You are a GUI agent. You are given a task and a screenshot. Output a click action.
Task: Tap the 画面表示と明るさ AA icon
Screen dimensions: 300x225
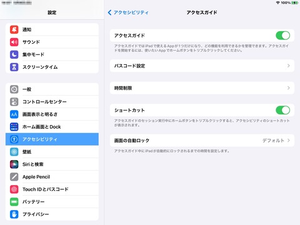[x=14, y=114]
